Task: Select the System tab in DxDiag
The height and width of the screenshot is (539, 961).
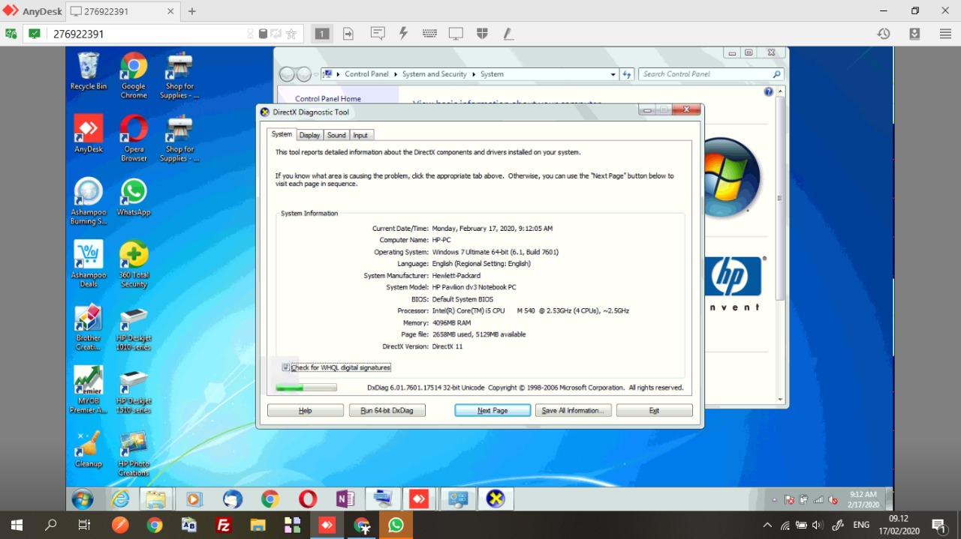Action: pos(282,134)
